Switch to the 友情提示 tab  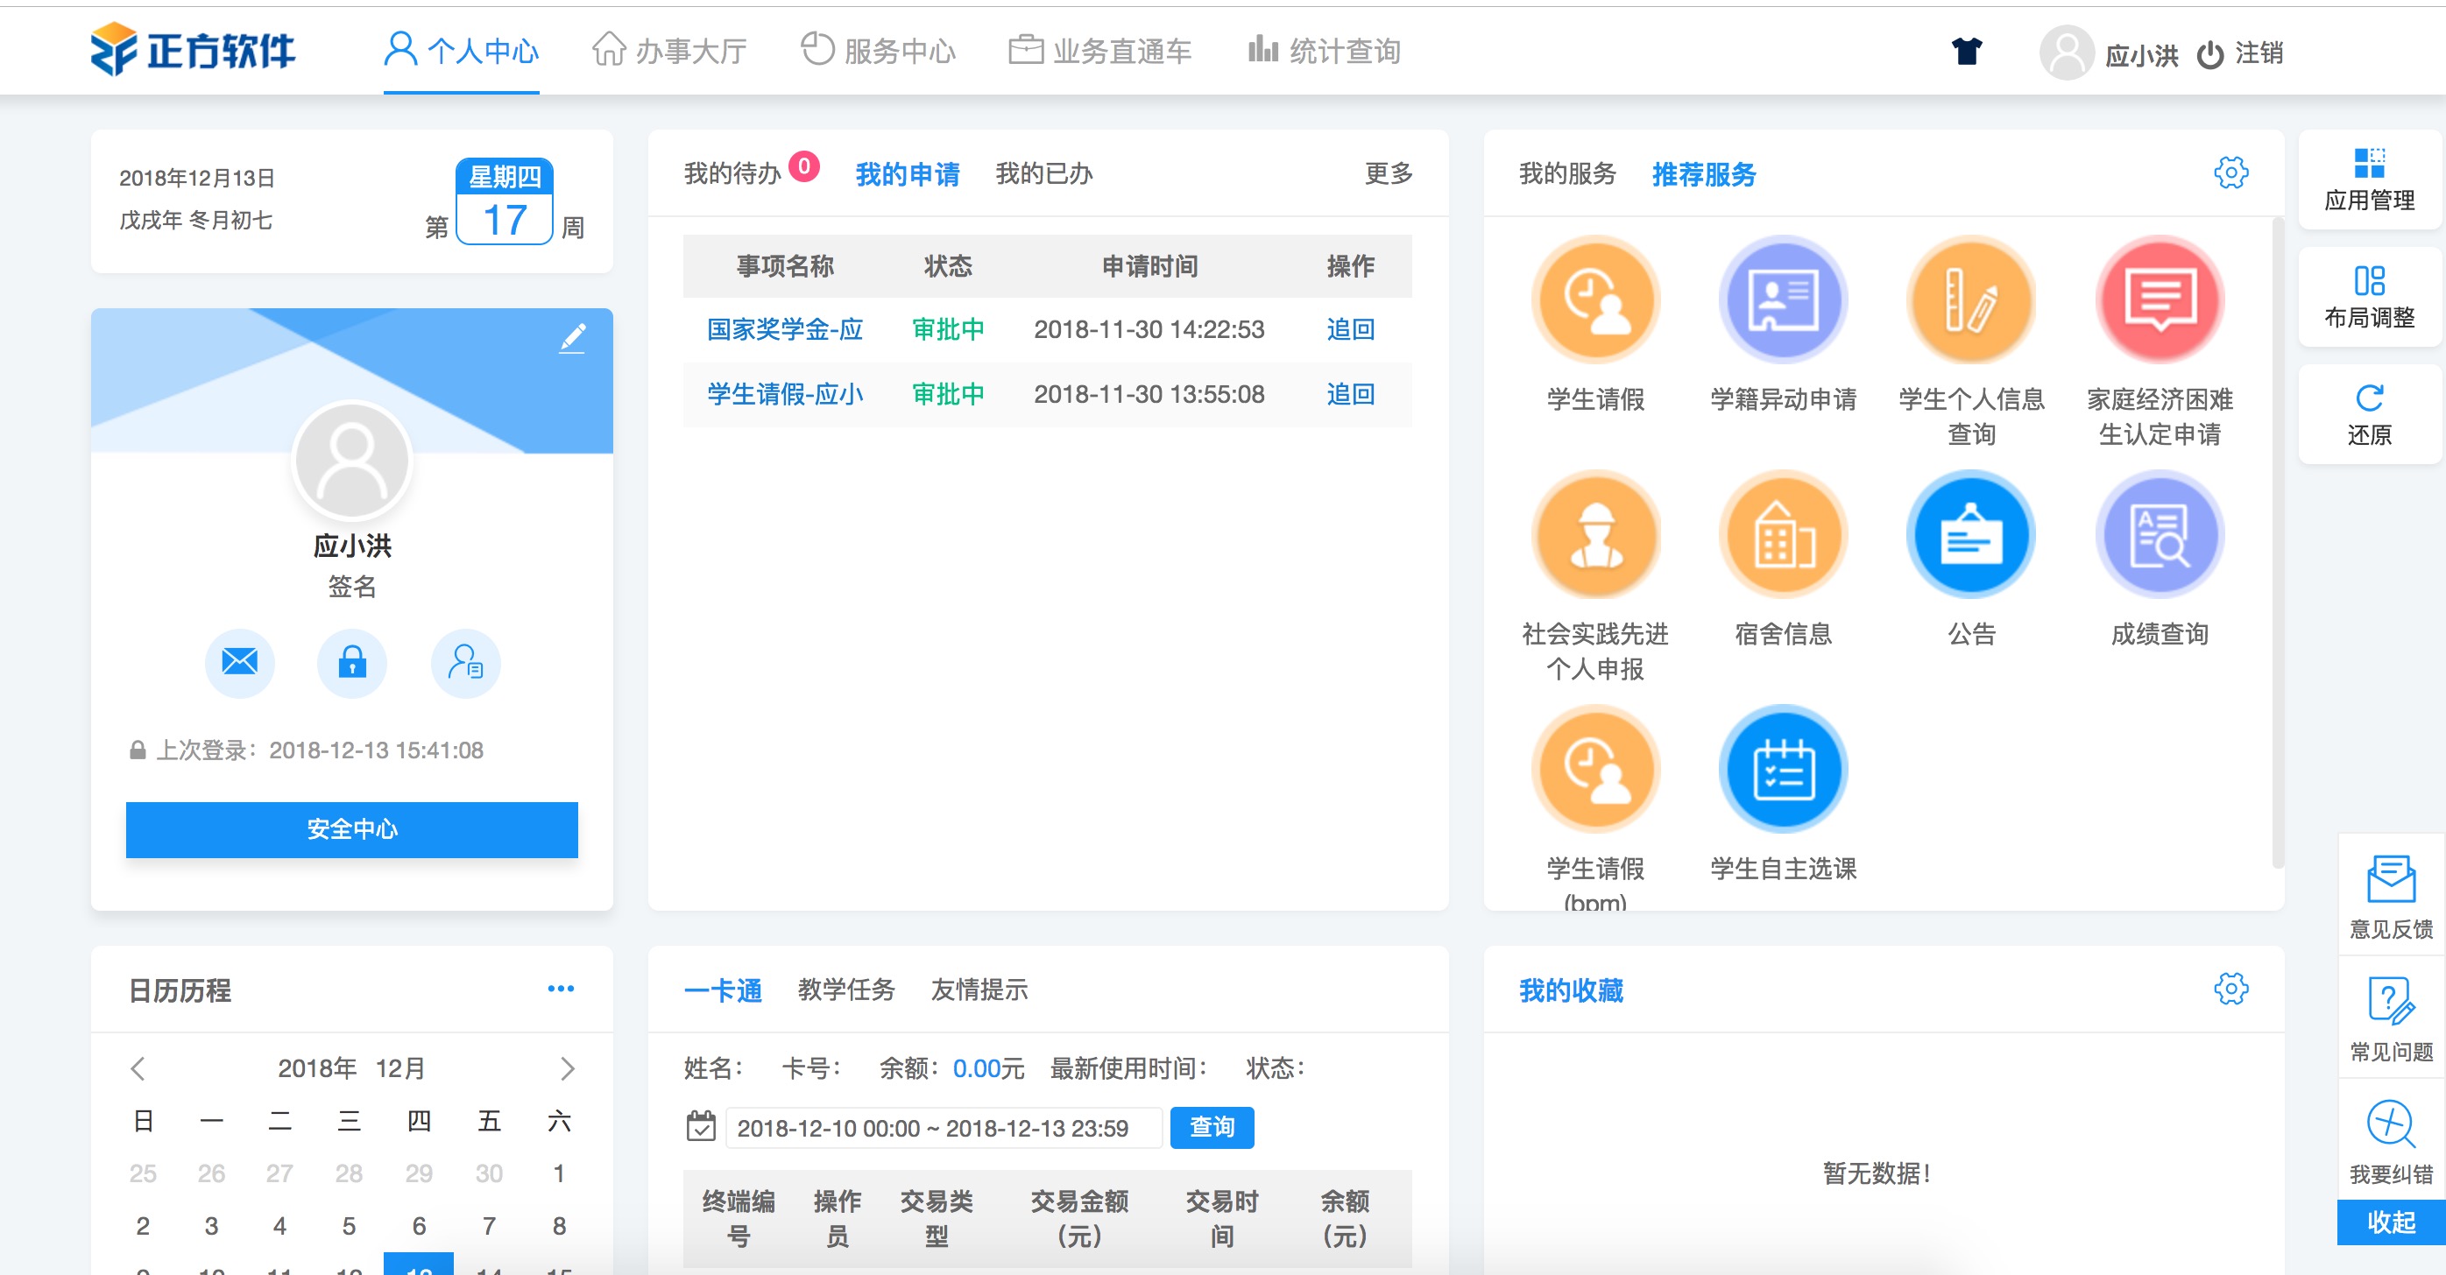point(979,990)
